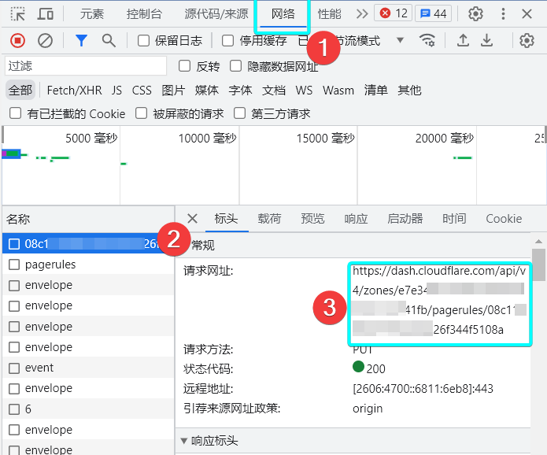Filter by 清单 request type
This screenshot has width=547, height=455.
click(376, 91)
